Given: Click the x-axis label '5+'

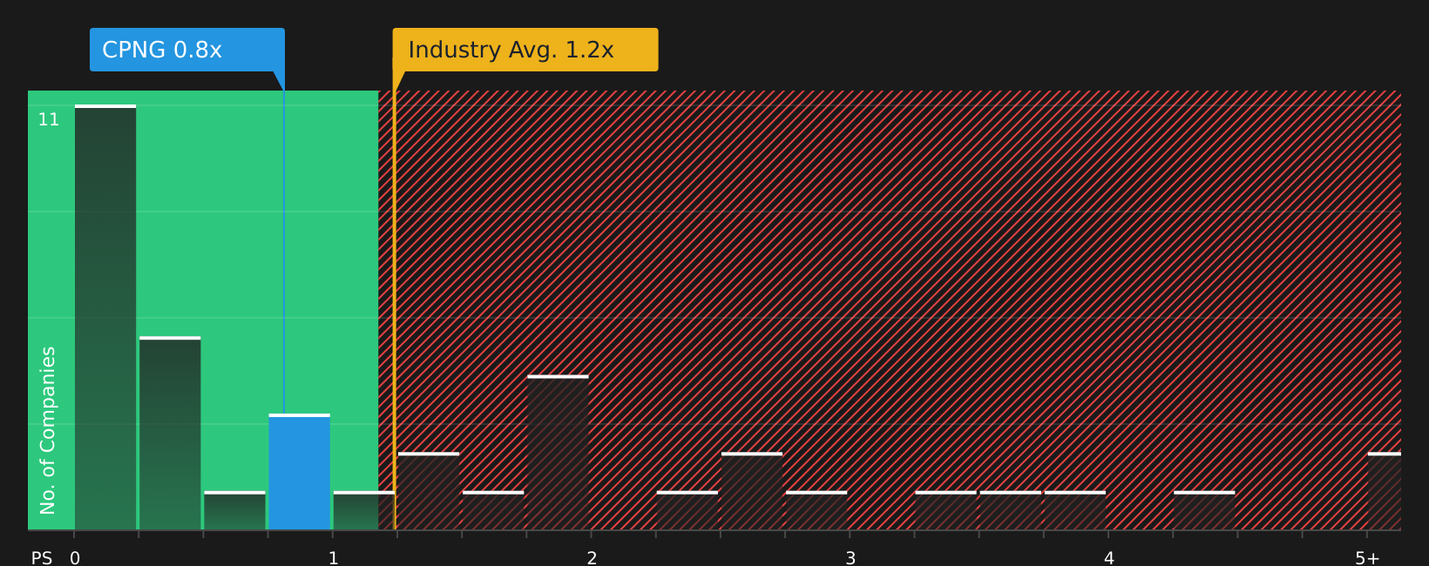Looking at the screenshot, I should pyautogui.click(x=1367, y=558).
